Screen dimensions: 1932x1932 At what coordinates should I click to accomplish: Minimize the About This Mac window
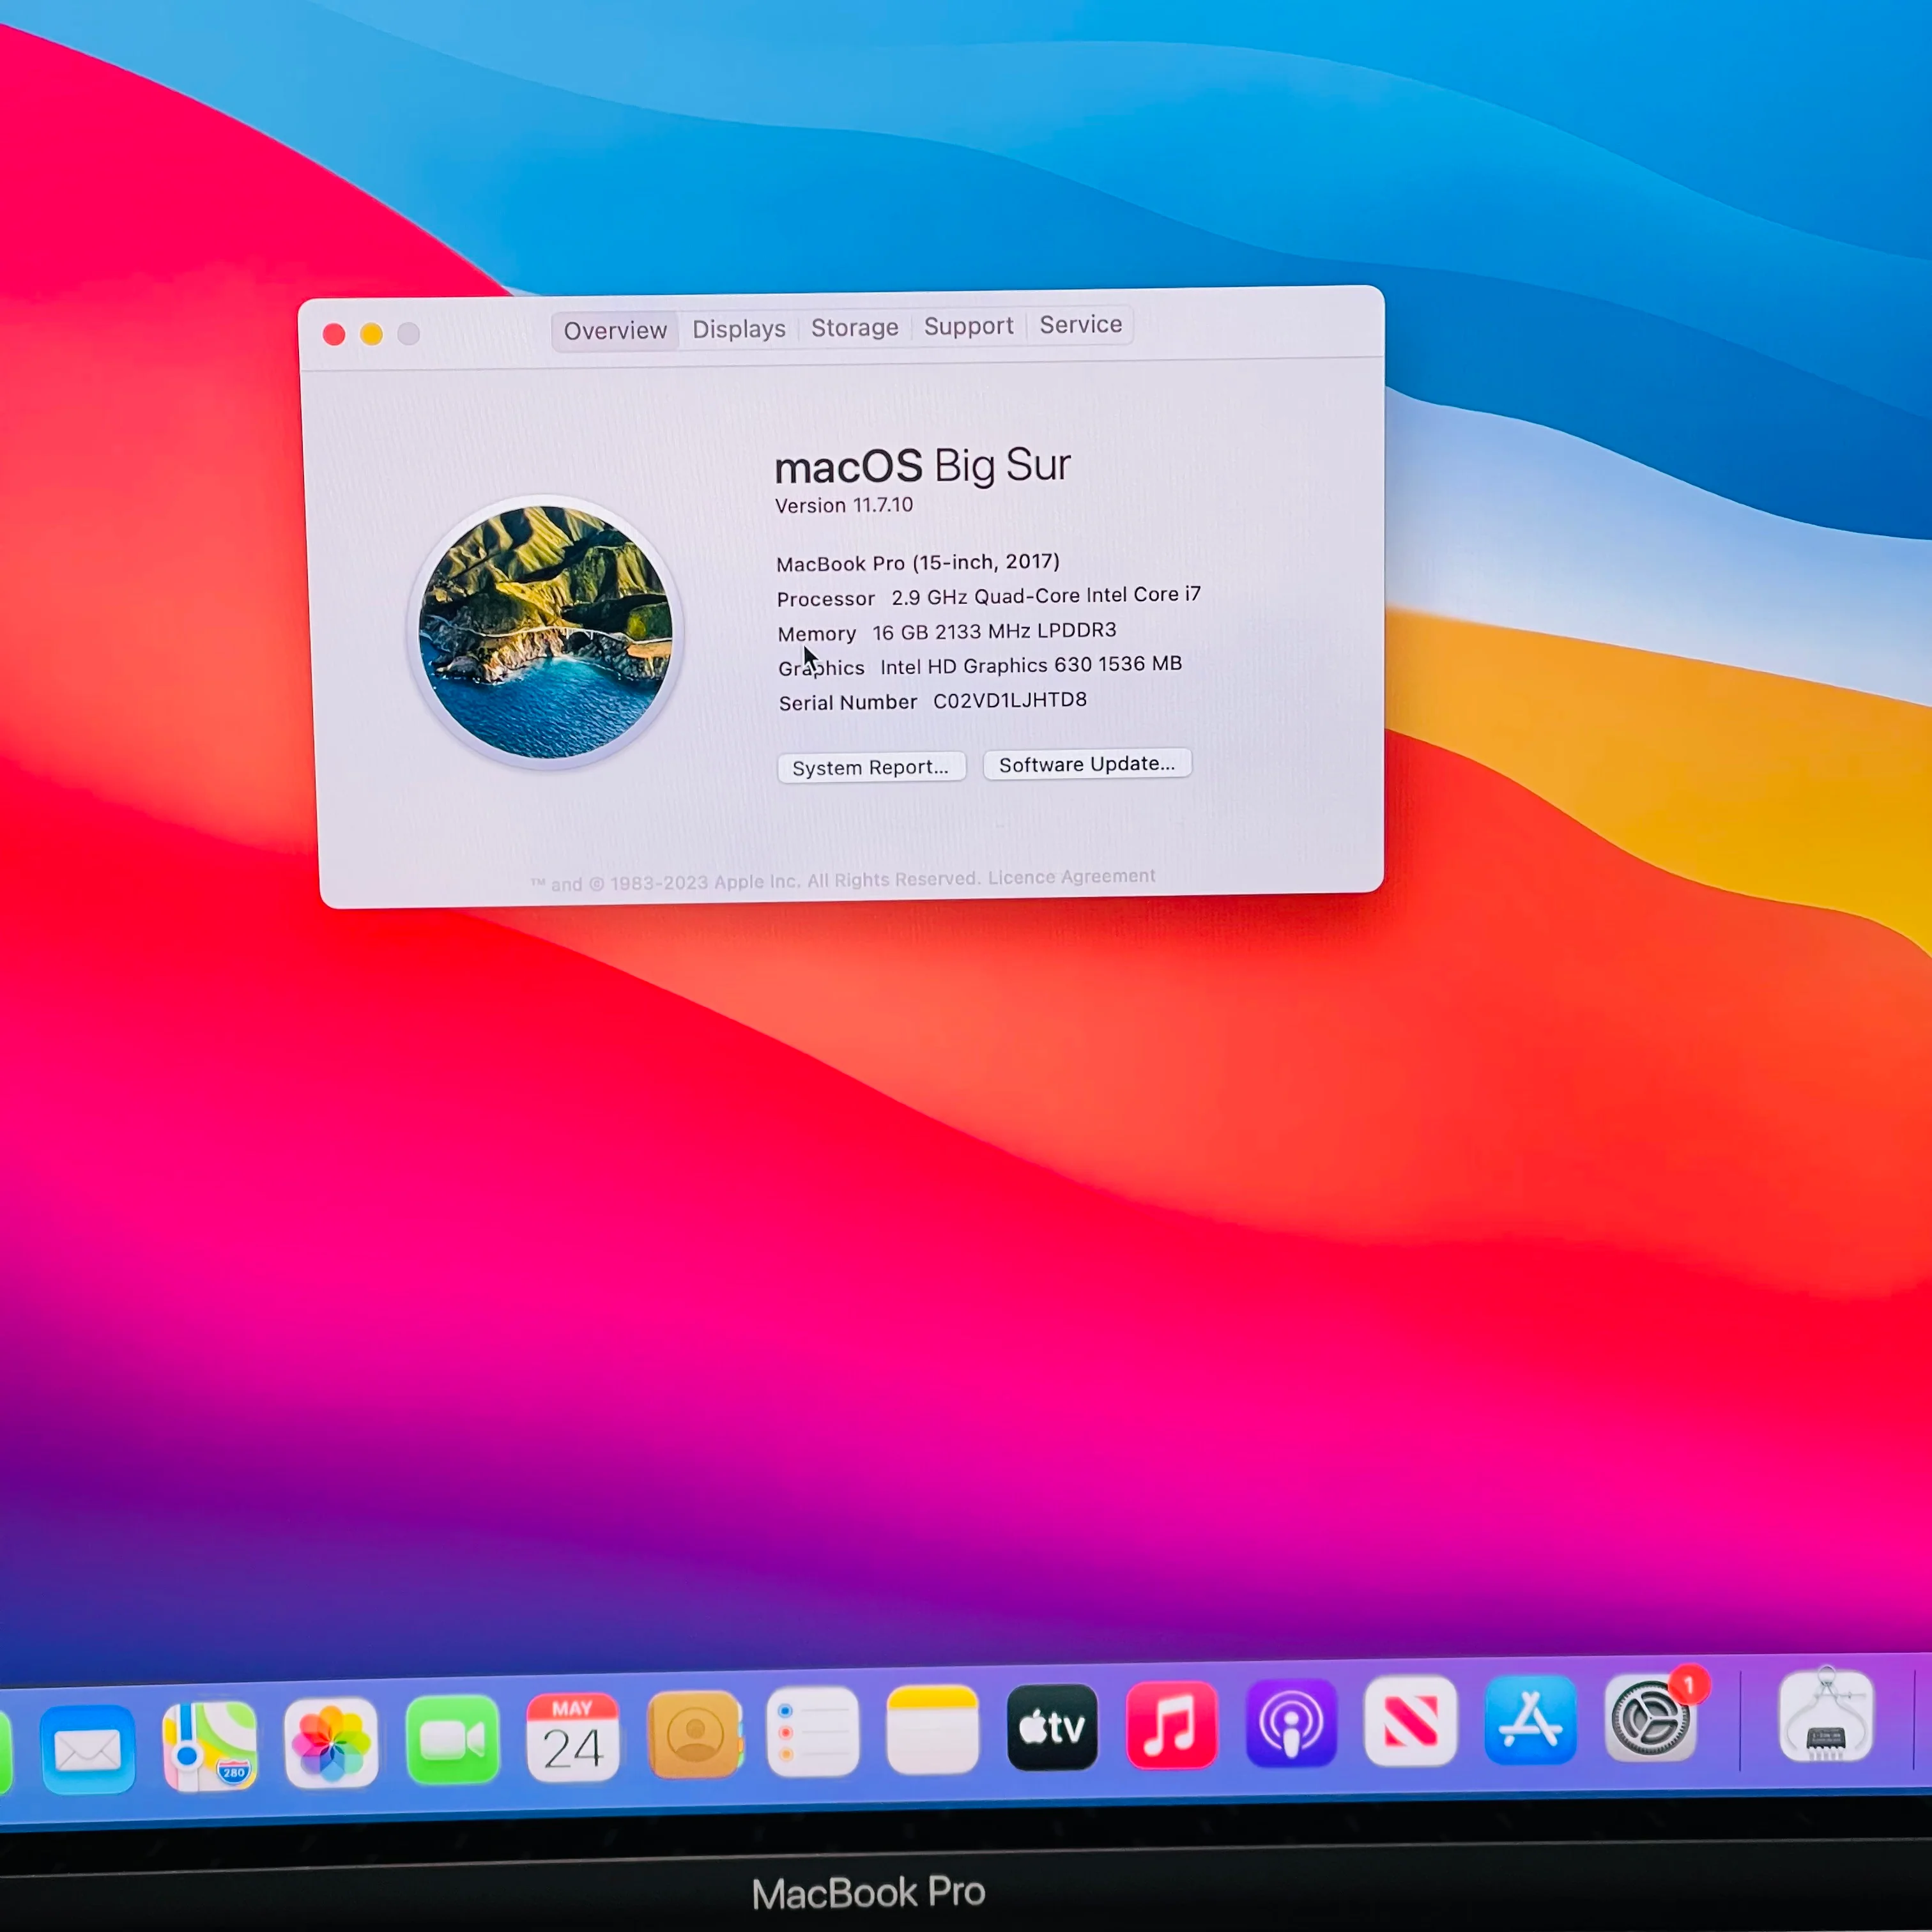(371, 334)
